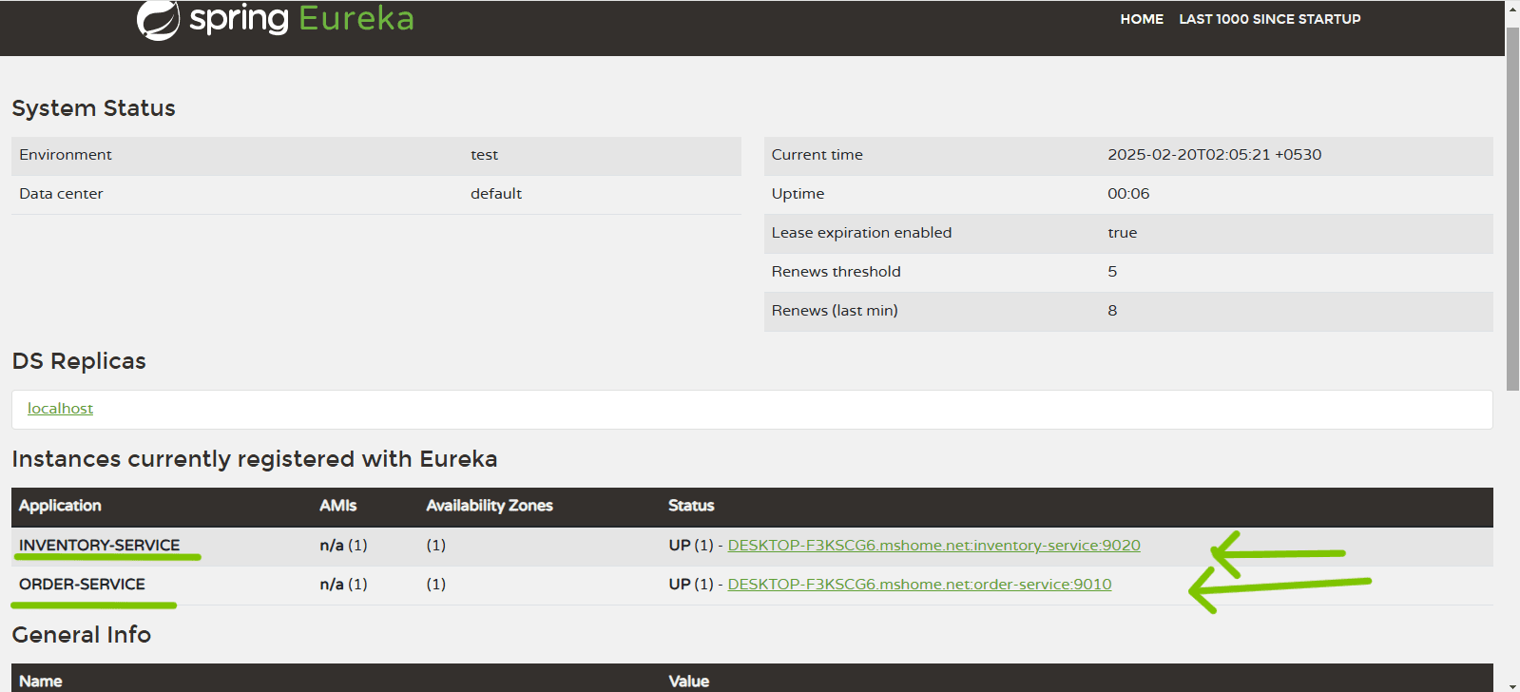Click the Renews (last min) label
Screen dimensions: 1520x692
(835, 311)
